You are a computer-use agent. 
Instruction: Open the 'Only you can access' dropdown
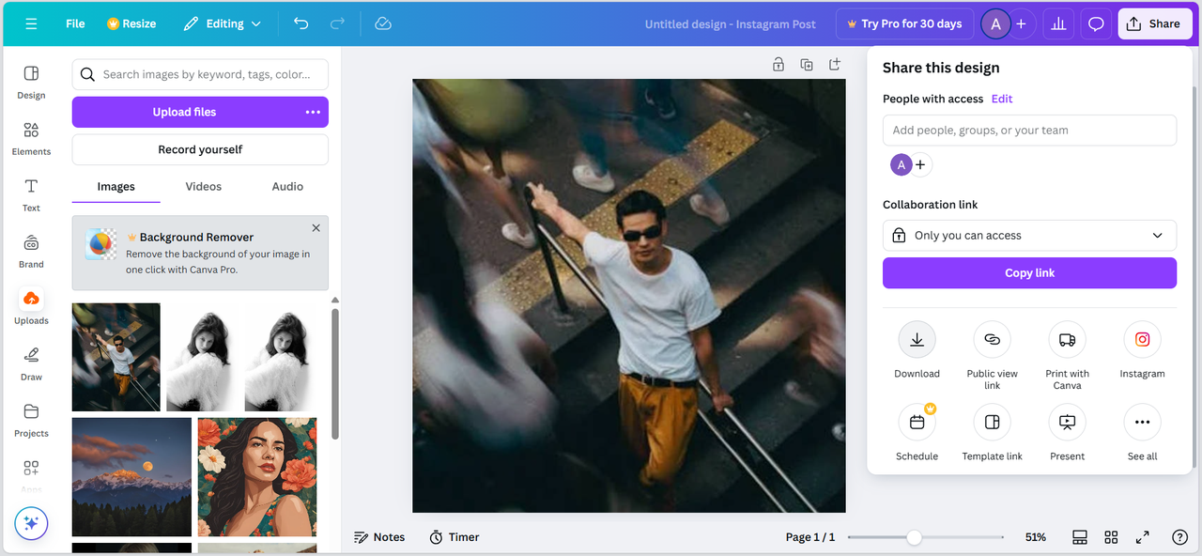click(x=1029, y=236)
